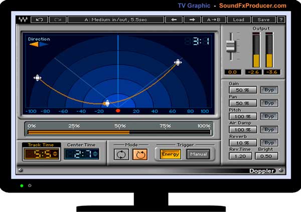This screenshot has height=212, width=301.
Task: Select continuous loop mode button
Action: click(x=121, y=154)
